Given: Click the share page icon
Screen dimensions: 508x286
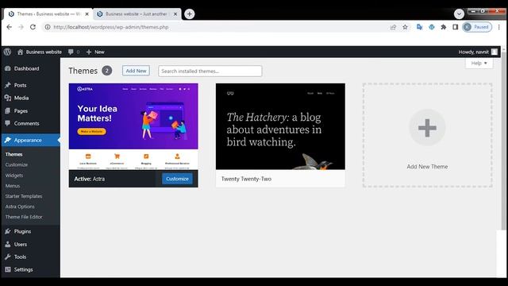Looking at the screenshot, I should [394, 27].
